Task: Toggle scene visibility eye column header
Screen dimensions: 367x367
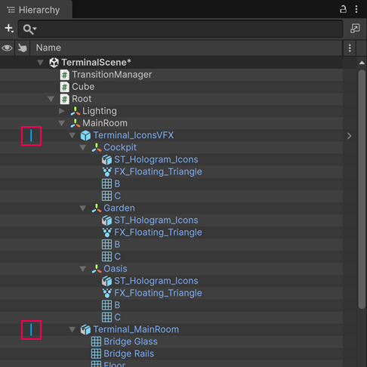Action: 7,48
